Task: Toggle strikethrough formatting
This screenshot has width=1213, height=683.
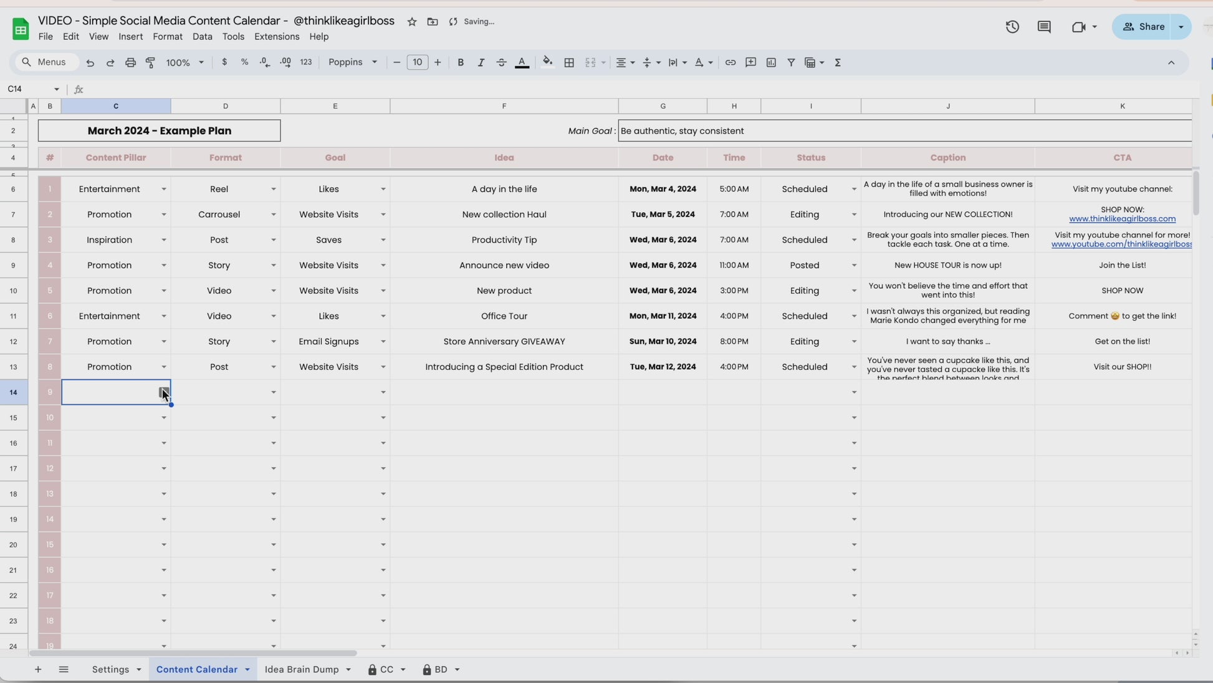Action: [501, 62]
